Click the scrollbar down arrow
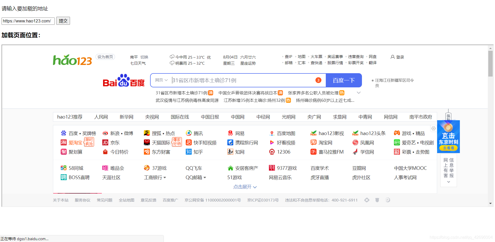The height and width of the screenshot is (242, 495). [490, 204]
